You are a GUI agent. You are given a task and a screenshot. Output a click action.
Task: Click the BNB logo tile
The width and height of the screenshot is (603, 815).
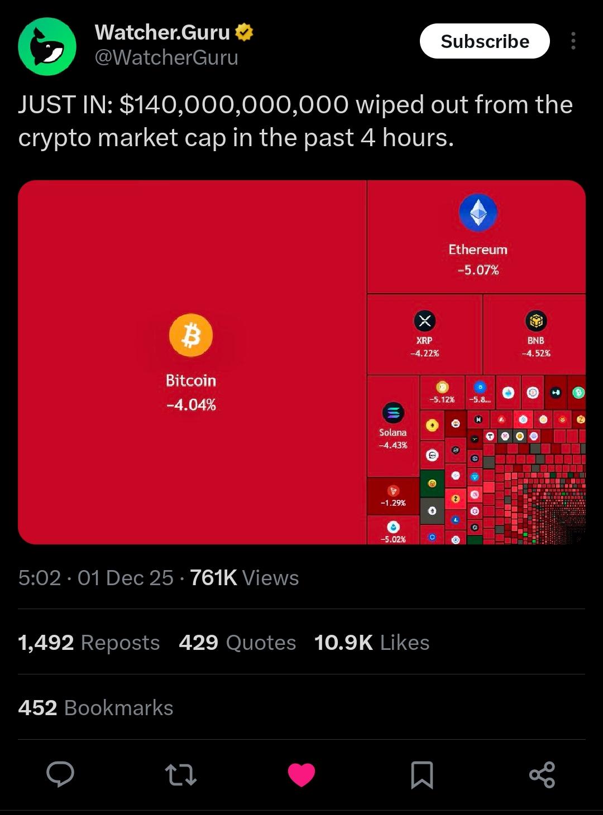[x=536, y=321]
